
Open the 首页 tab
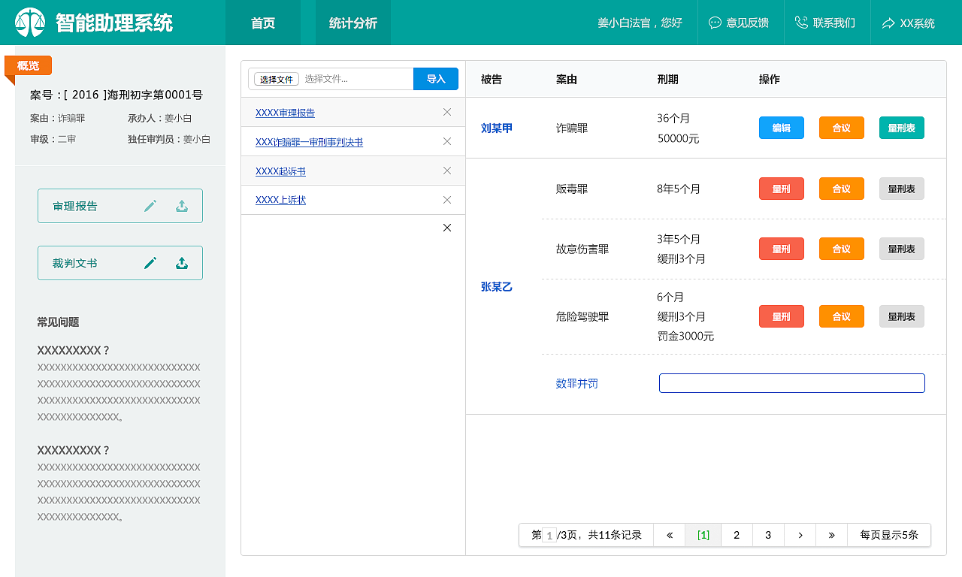pyautogui.click(x=263, y=23)
